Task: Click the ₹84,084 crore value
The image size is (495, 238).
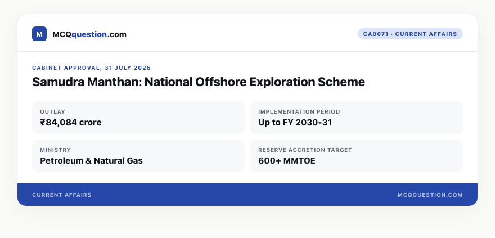Action: pos(71,123)
